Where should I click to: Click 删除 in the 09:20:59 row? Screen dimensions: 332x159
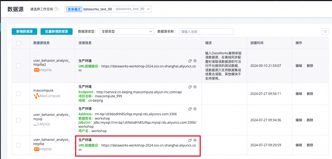tap(310, 145)
